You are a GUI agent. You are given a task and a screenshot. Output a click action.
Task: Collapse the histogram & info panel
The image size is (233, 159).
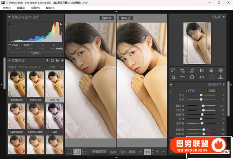pos(9,17)
